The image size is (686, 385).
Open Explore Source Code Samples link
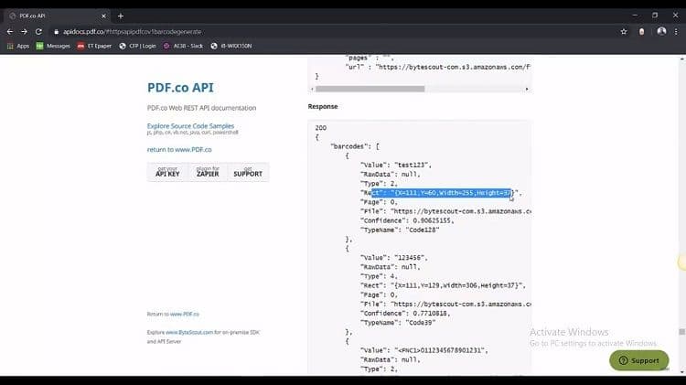pyautogui.click(x=190, y=125)
